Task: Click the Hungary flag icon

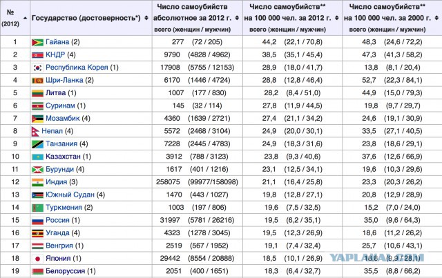Action: [37, 246]
